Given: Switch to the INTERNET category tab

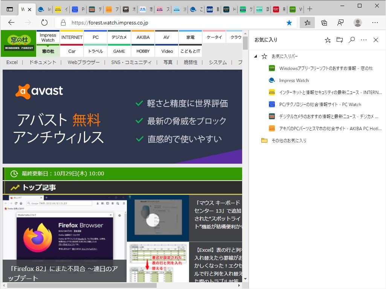Looking at the screenshot, I should [x=72, y=37].
